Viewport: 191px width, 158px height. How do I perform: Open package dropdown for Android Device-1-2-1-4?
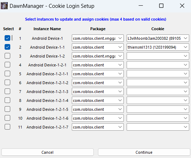[x=98, y=100]
